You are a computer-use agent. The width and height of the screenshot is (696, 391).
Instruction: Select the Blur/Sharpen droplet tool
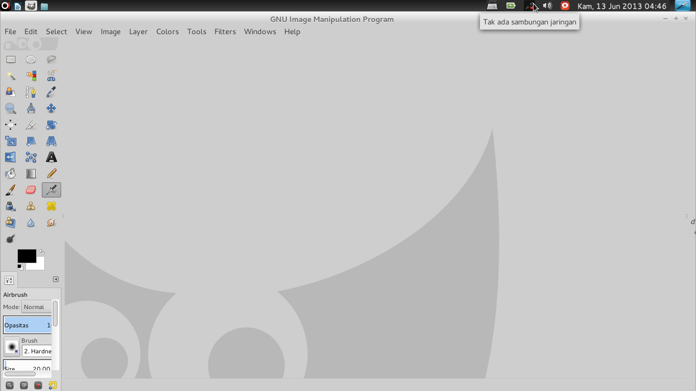pyautogui.click(x=31, y=222)
